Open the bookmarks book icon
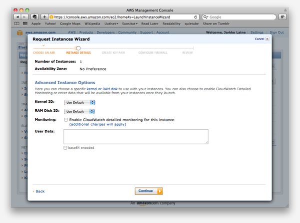 (17, 24)
